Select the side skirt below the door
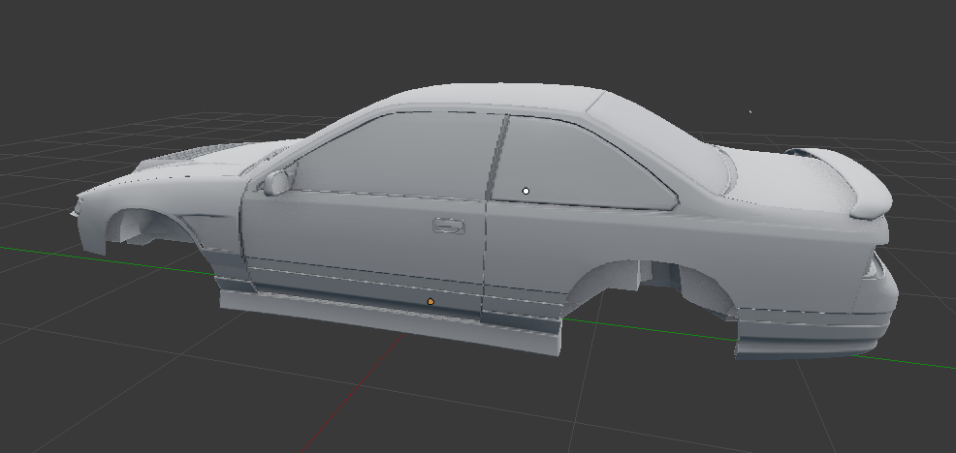The image size is (956, 453). (x=390, y=321)
